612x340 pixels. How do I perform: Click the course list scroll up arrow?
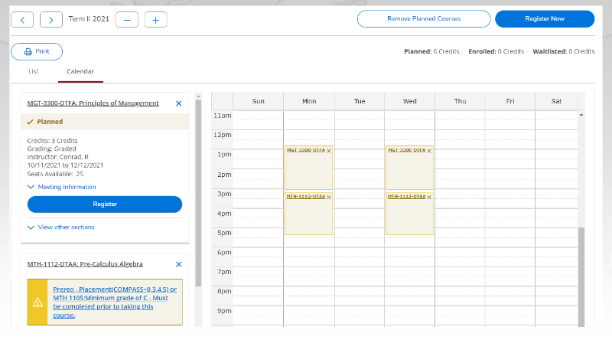(x=198, y=96)
